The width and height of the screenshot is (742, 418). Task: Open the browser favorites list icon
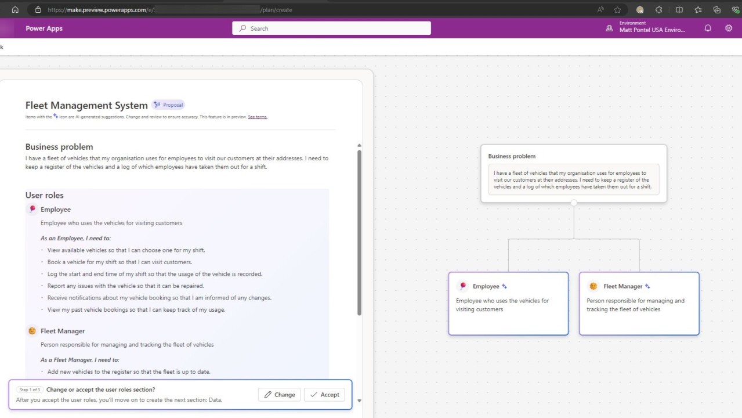coord(698,9)
